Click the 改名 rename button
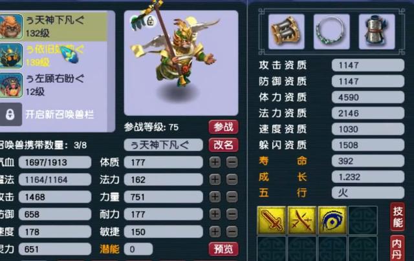 (223, 145)
